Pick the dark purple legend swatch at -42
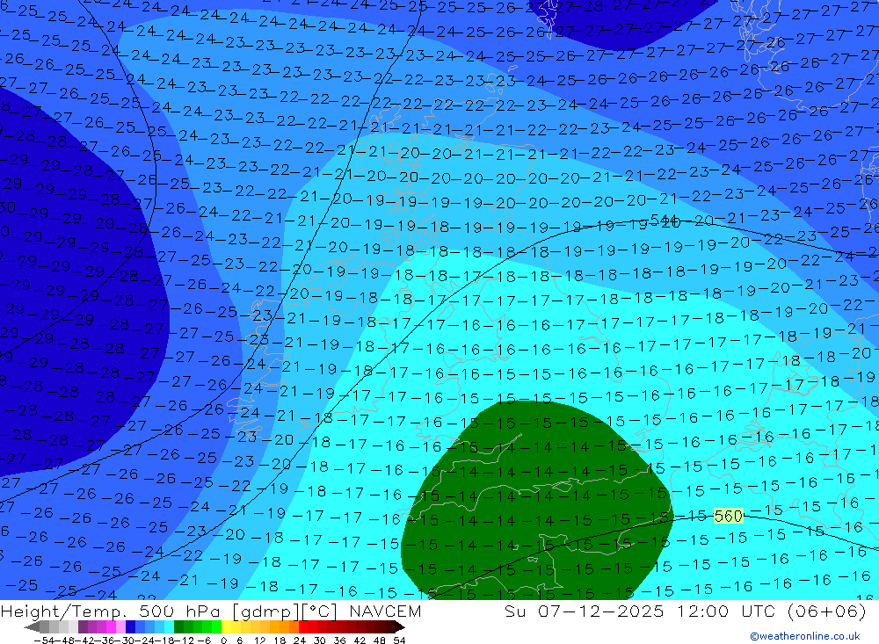This screenshot has width=879, height=644. coord(83,626)
